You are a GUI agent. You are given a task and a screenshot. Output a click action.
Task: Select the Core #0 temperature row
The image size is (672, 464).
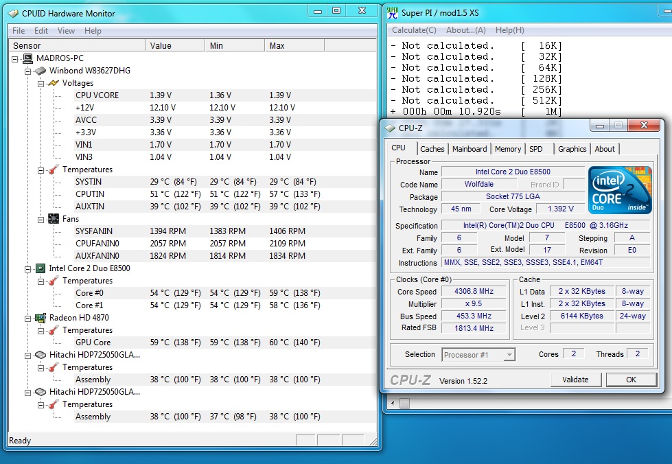coord(225,293)
